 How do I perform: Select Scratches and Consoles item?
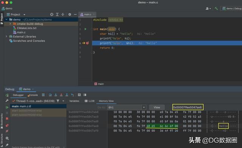pyautogui.click(x=29, y=41)
